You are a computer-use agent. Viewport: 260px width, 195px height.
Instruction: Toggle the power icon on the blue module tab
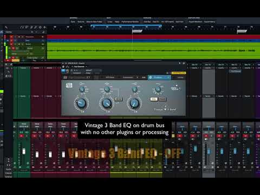[x=151, y=77]
